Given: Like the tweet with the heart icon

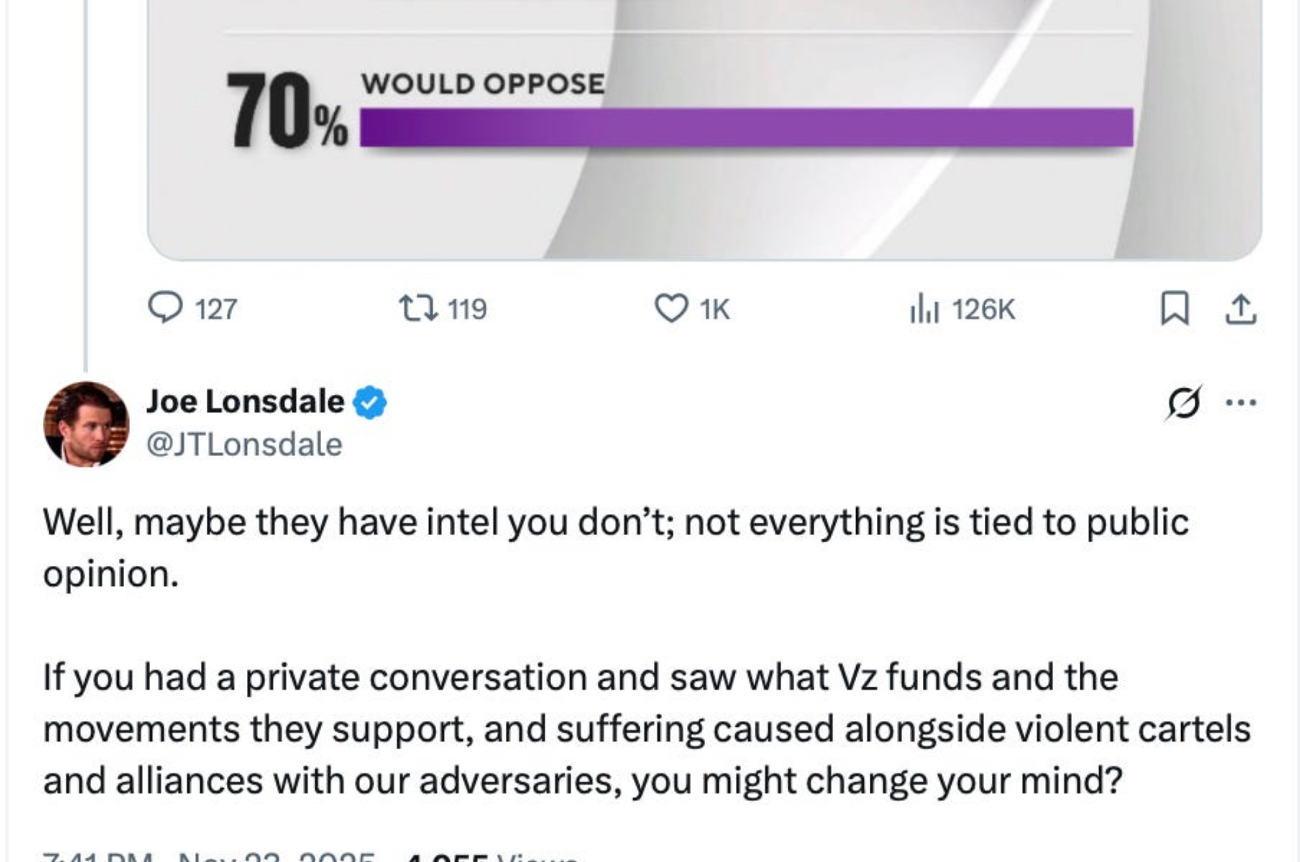Looking at the screenshot, I should click(670, 309).
